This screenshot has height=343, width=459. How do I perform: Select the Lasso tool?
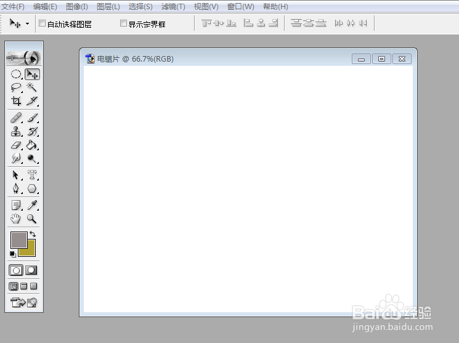(x=16, y=87)
